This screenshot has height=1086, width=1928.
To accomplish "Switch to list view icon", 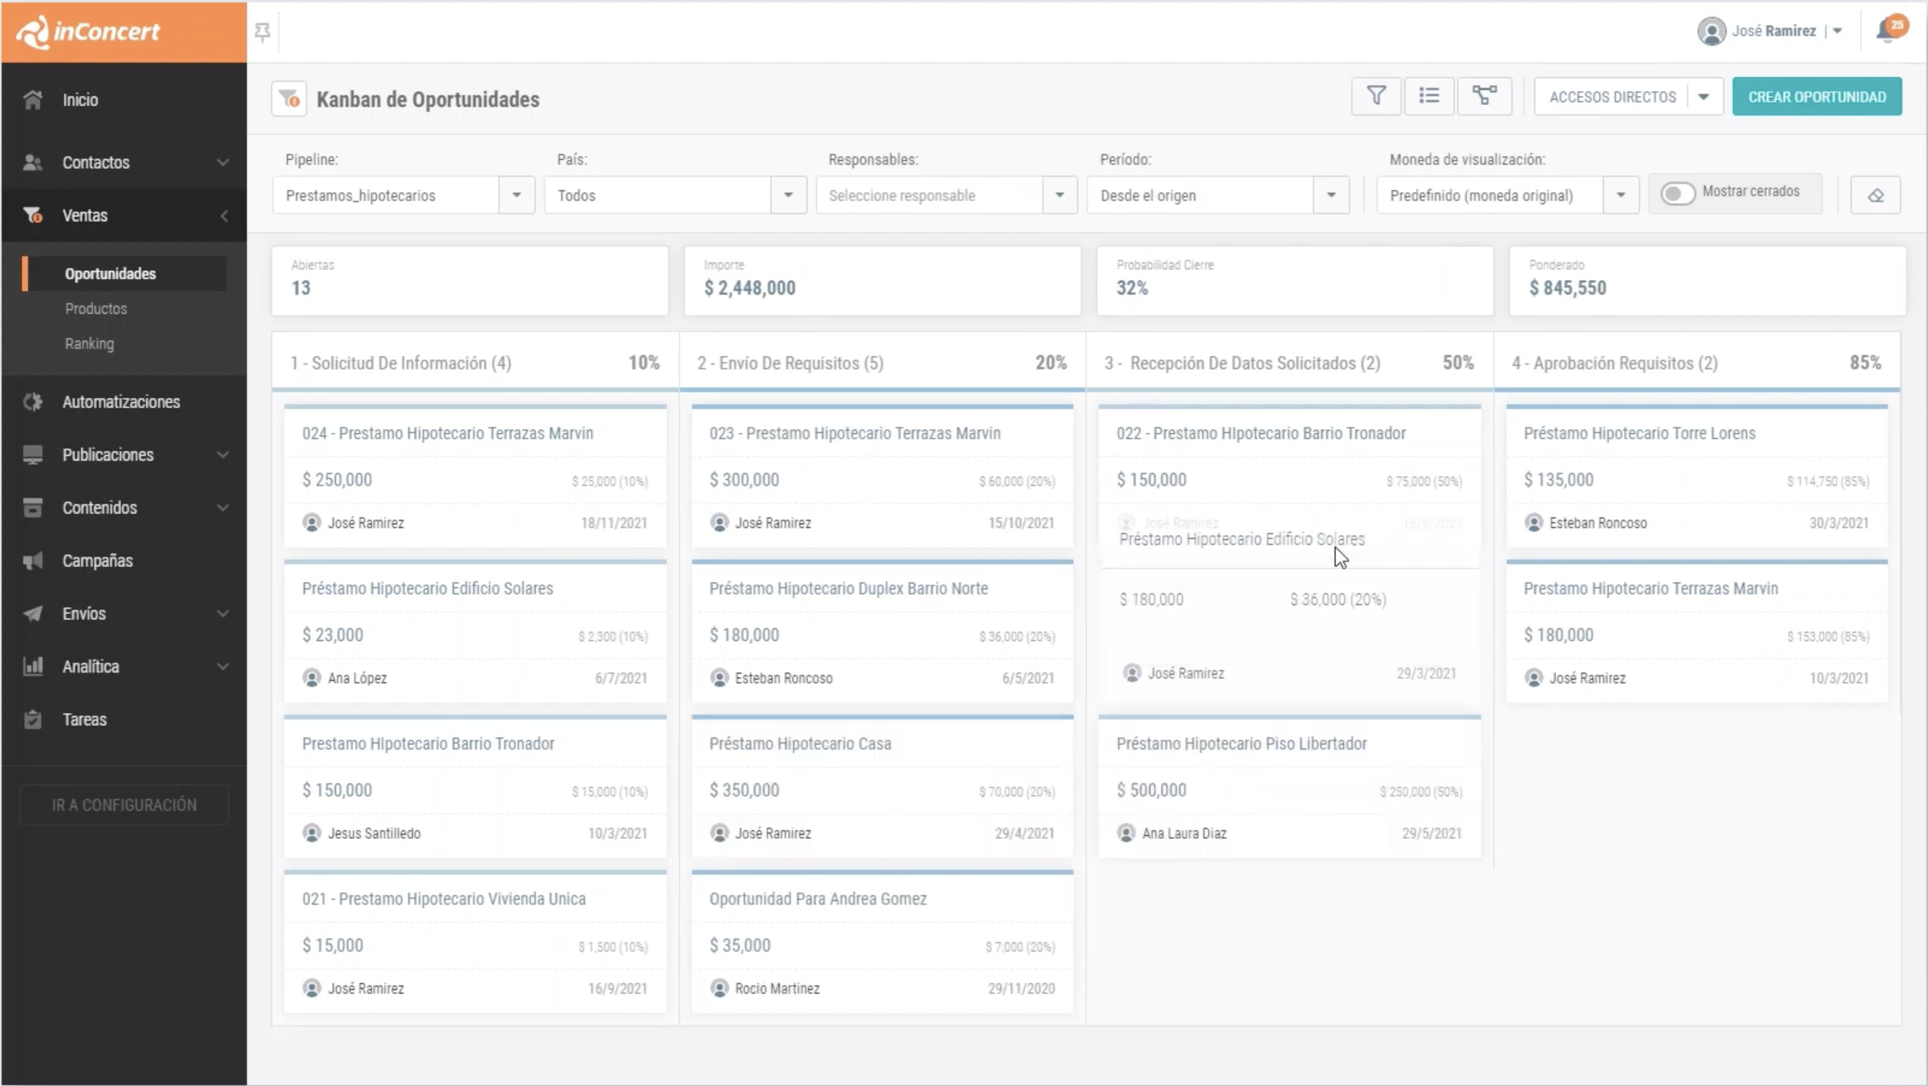I will tap(1428, 96).
